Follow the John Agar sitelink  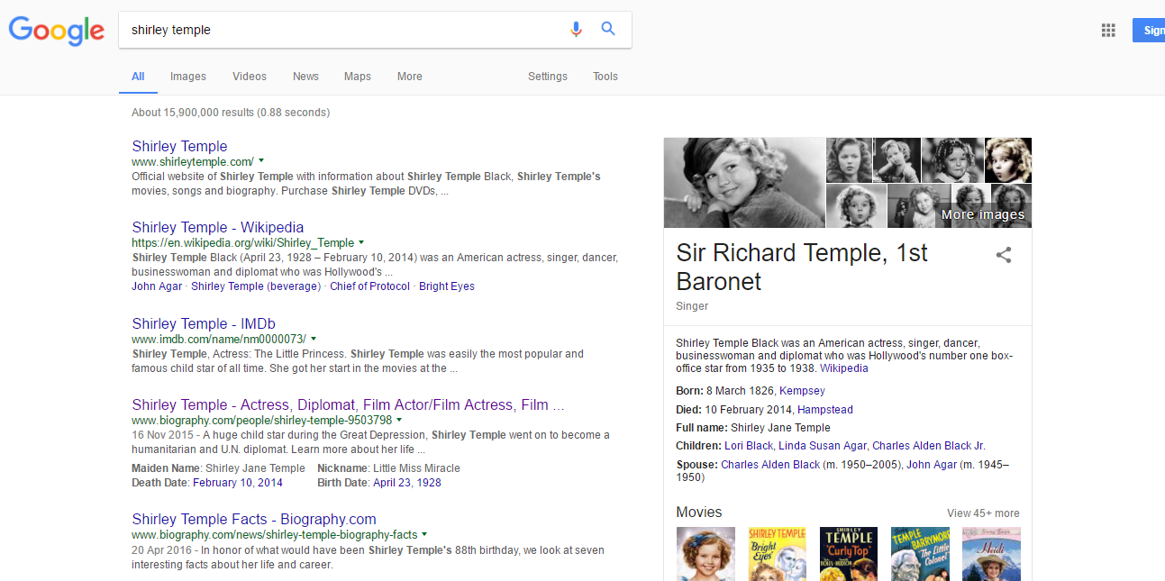157,286
